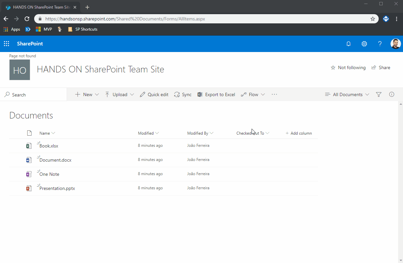The image size is (403, 263).
Task: Open the SharePoint app launcher waffle
Action: click(7, 44)
